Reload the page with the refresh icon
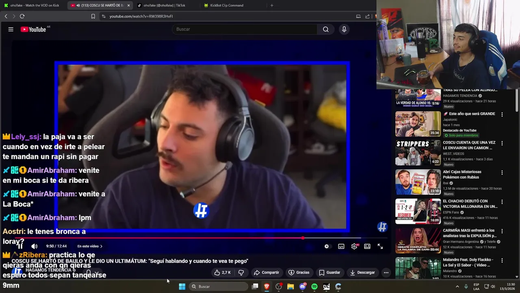The height and width of the screenshot is (293, 520). 22,16
